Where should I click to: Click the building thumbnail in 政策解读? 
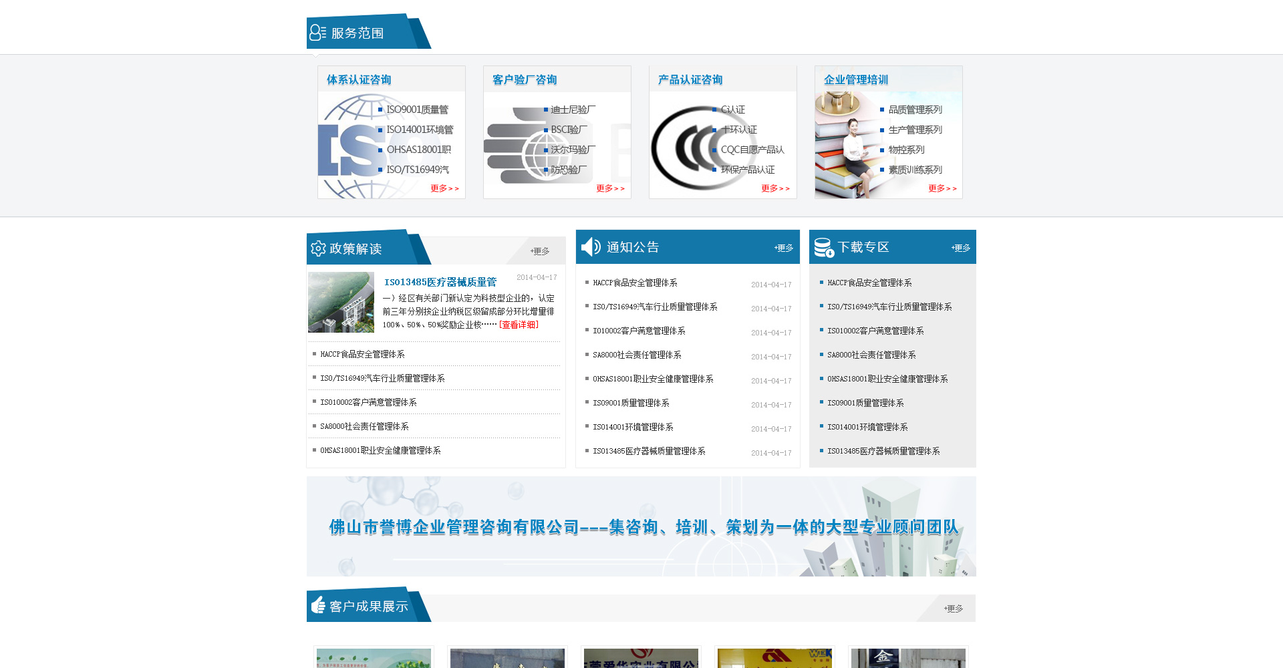[341, 302]
